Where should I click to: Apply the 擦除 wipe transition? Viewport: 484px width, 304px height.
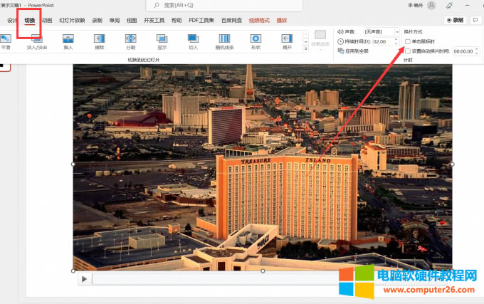99,40
